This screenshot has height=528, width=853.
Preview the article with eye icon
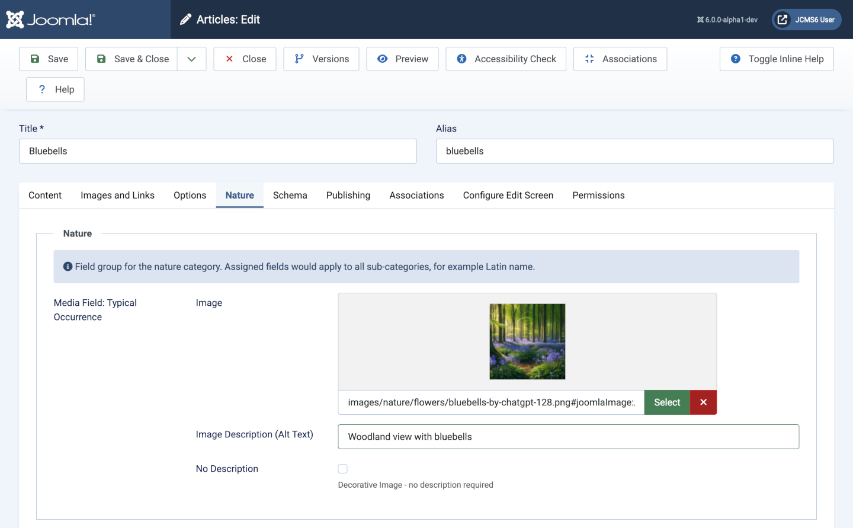[402, 59]
